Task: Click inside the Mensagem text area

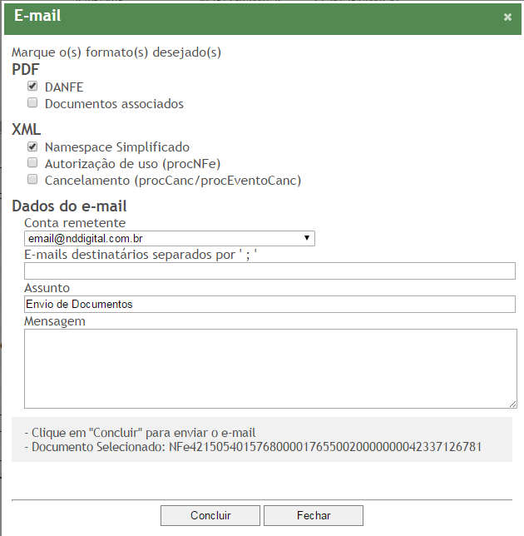Action: (269, 368)
